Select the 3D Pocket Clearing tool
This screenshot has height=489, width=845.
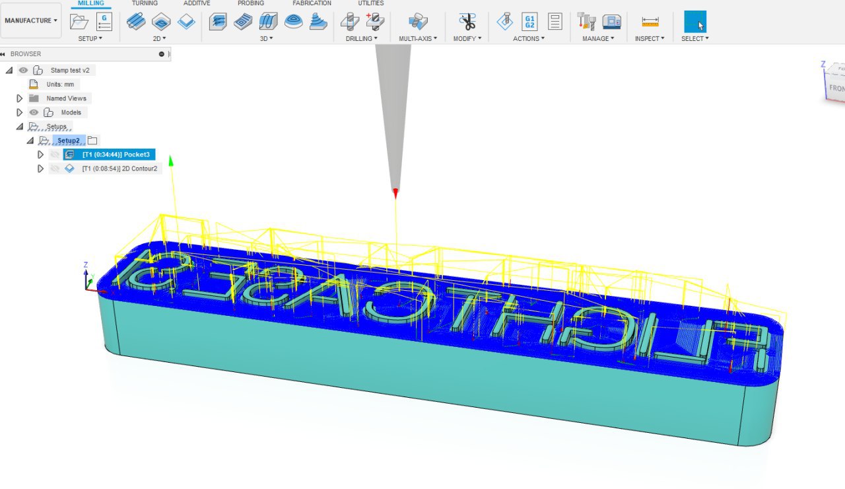(x=243, y=22)
